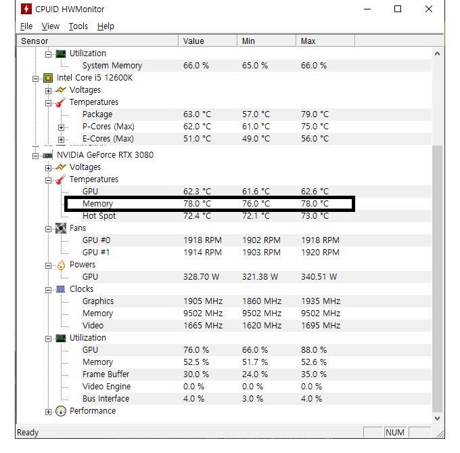Collapse the Powers node

49,265
